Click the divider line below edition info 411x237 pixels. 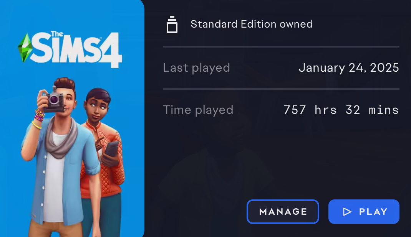[281, 47]
